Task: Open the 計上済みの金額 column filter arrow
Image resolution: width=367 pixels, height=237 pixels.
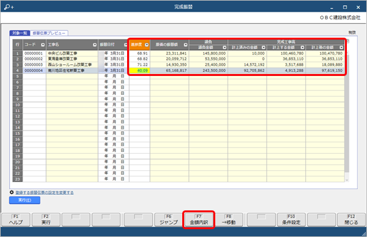Action: pos(263,47)
